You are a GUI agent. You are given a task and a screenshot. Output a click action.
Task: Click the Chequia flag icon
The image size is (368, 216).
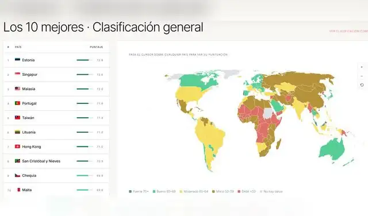click(x=17, y=175)
